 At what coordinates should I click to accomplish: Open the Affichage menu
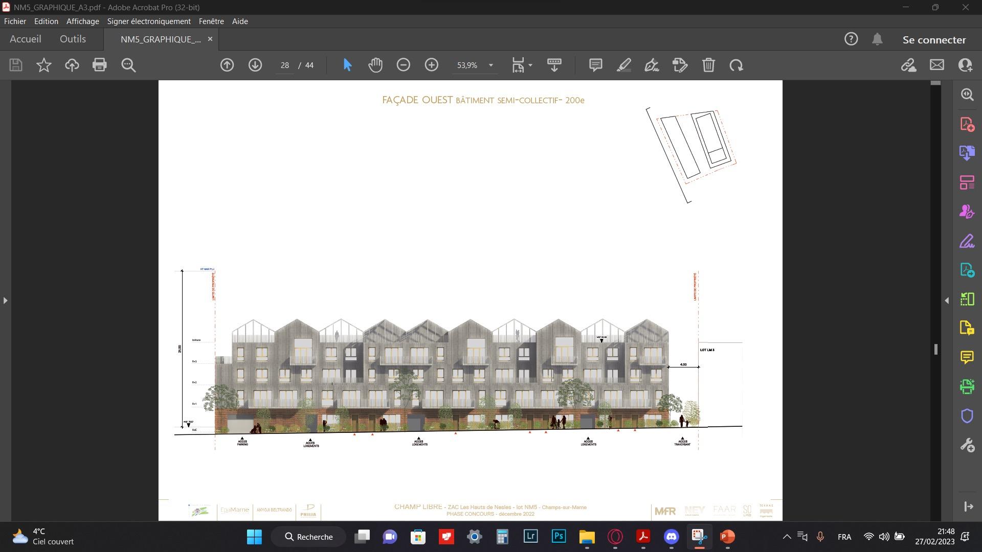pyautogui.click(x=83, y=21)
